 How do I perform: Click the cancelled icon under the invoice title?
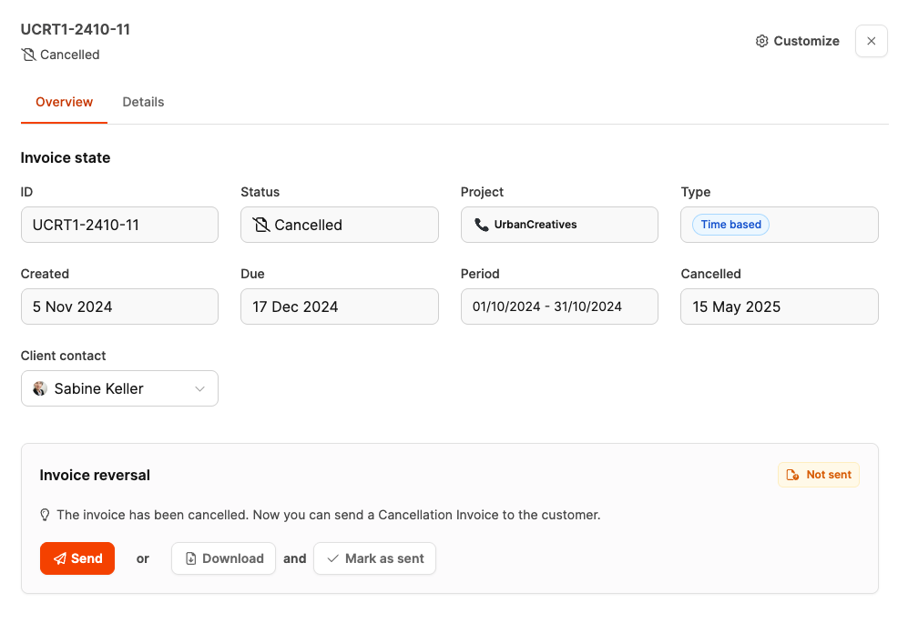point(28,55)
